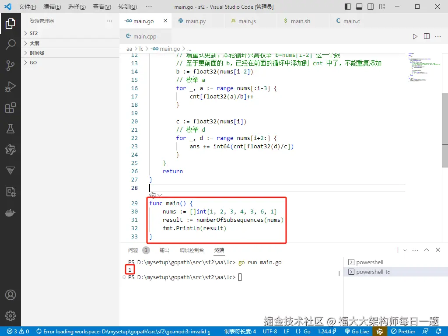This screenshot has width=448, height=336.
Task: Maximize the panel with chevron up
Action: click(x=427, y=250)
